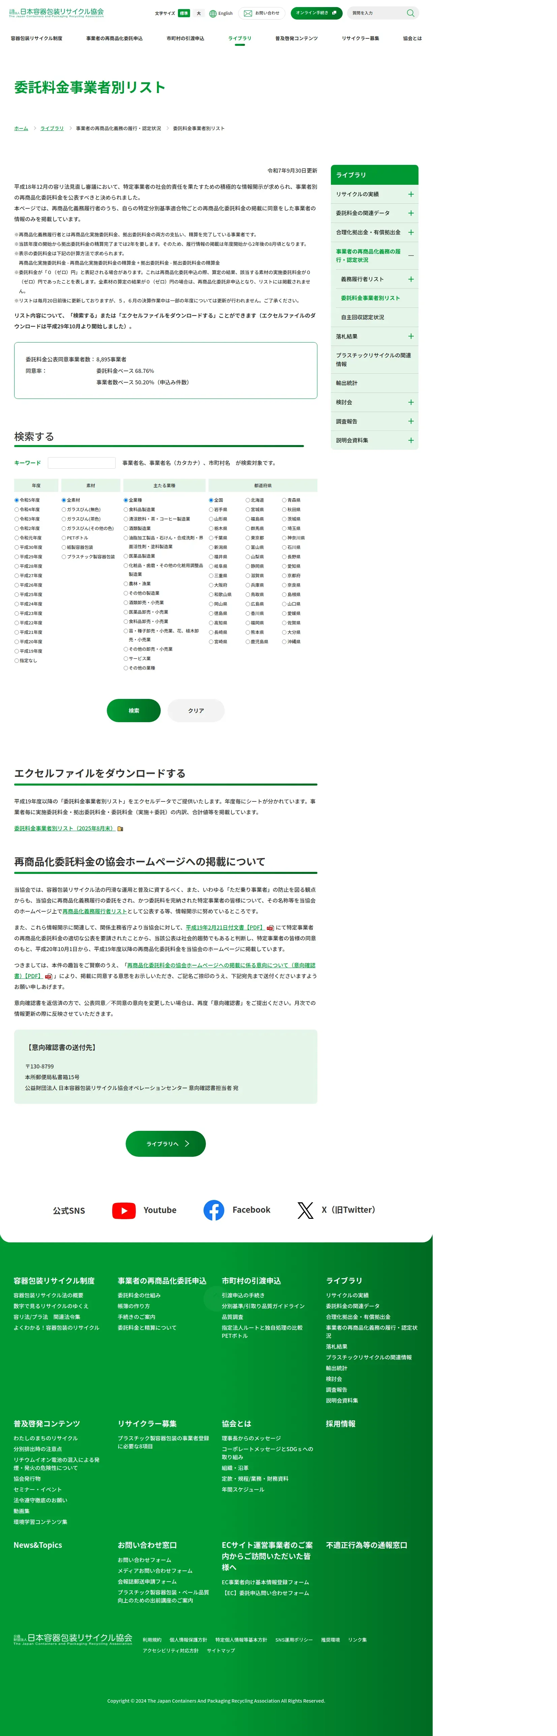Click the クリア button
557x1736 pixels.
pyautogui.click(x=196, y=710)
